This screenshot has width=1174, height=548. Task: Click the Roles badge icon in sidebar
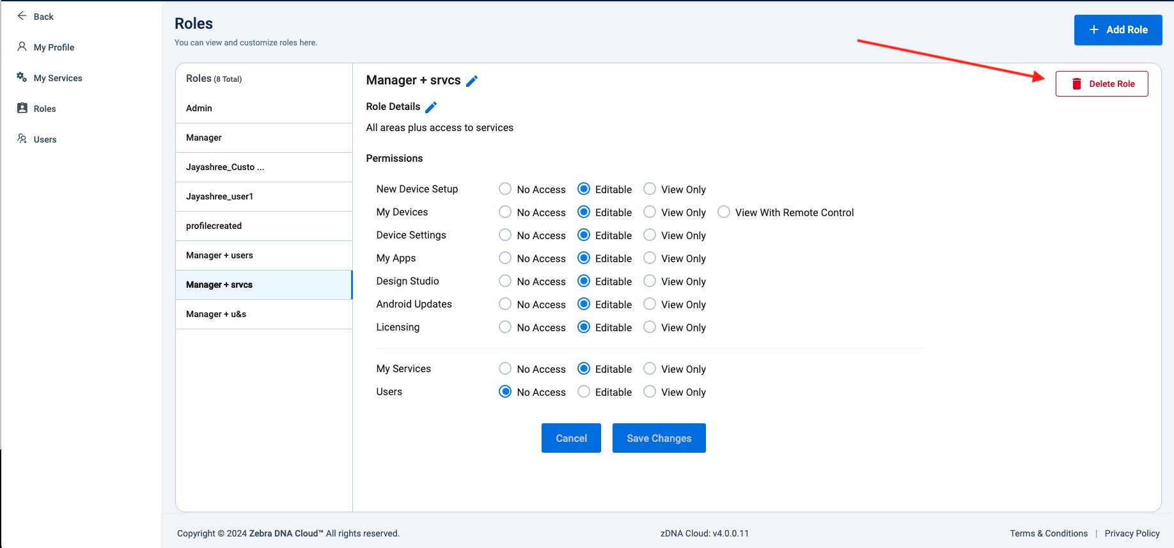point(22,108)
